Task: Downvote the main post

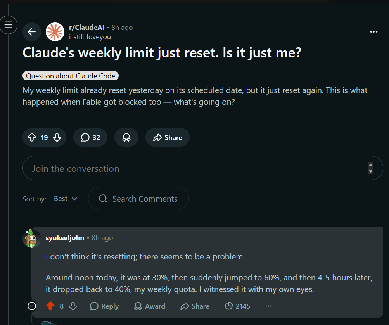Action: point(57,137)
